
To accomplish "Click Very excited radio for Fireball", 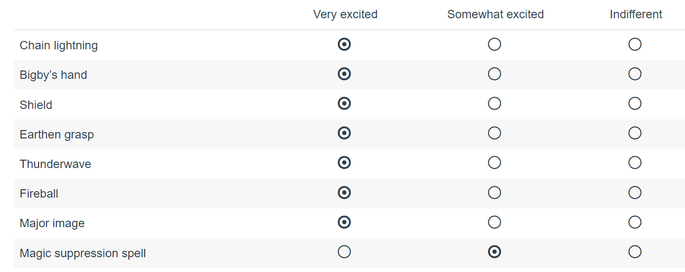I will tap(344, 192).
